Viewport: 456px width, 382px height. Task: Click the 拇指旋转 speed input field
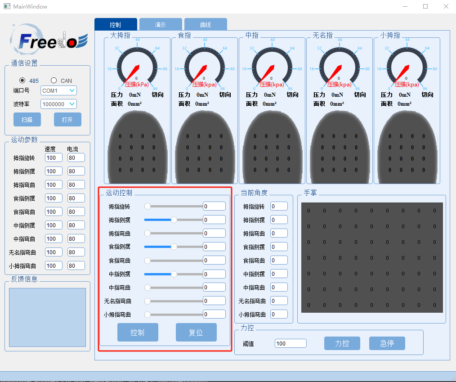[x=54, y=157]
